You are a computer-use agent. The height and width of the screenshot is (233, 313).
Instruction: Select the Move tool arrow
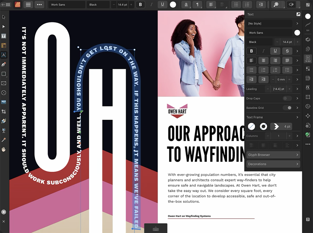(3, 17)
